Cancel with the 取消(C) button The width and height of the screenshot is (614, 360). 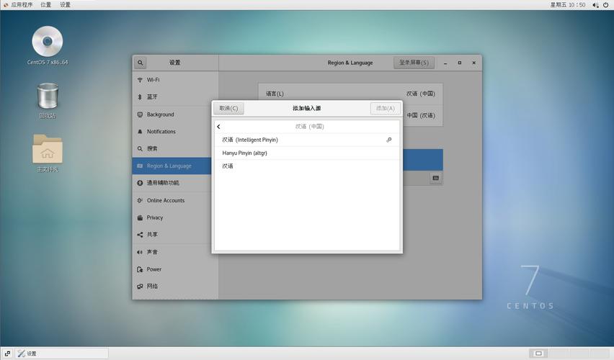228,109
